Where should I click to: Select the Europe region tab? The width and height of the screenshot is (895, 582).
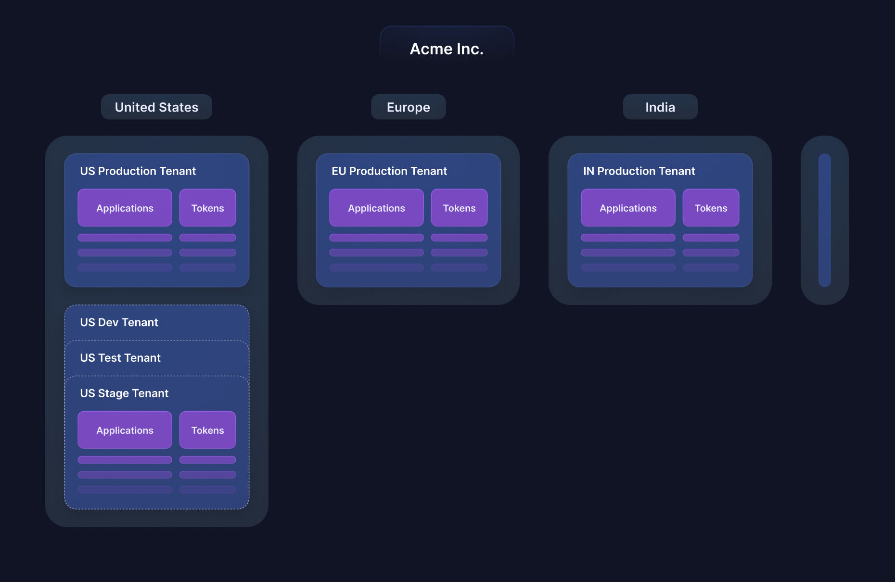[x=408, y=107]
